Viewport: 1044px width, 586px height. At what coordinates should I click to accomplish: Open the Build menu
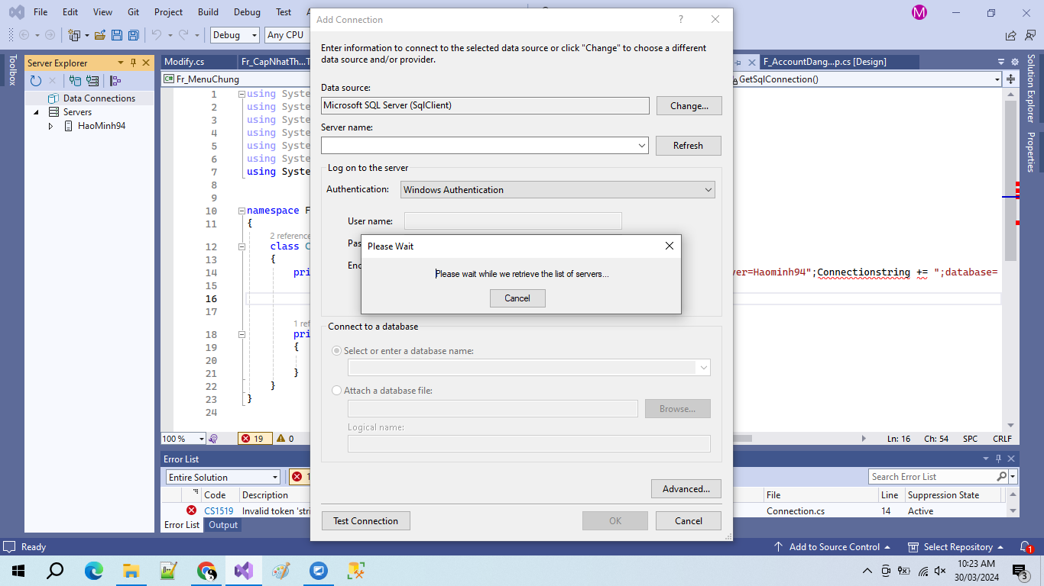tap(208, 12)
